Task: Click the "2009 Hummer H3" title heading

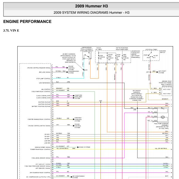Action: [91, 6]
